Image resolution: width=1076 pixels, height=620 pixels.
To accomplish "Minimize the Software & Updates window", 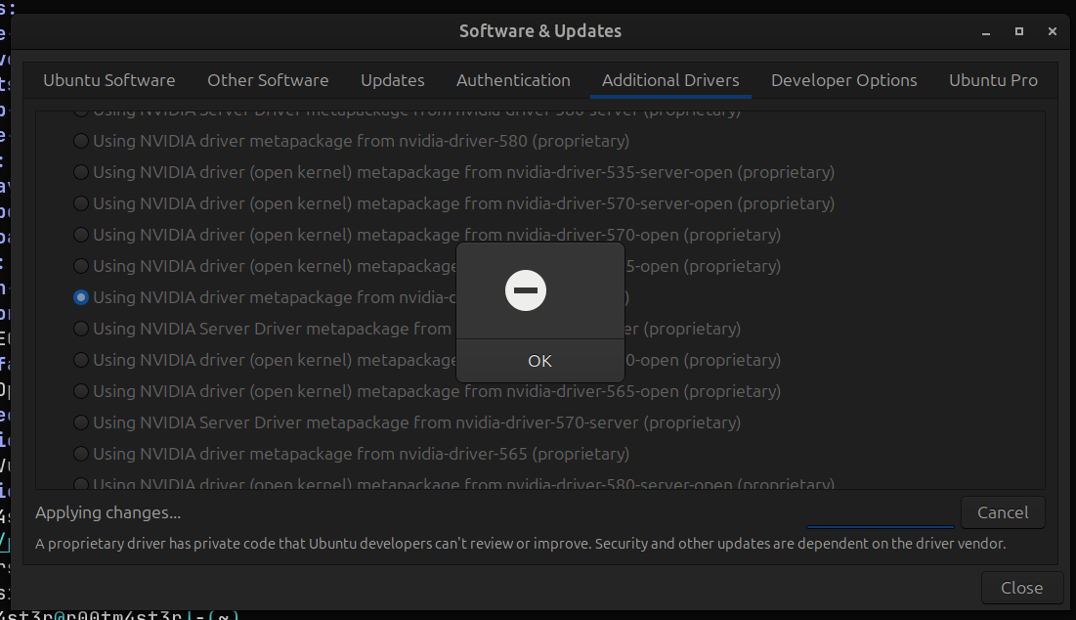I will tap(986, 31).
